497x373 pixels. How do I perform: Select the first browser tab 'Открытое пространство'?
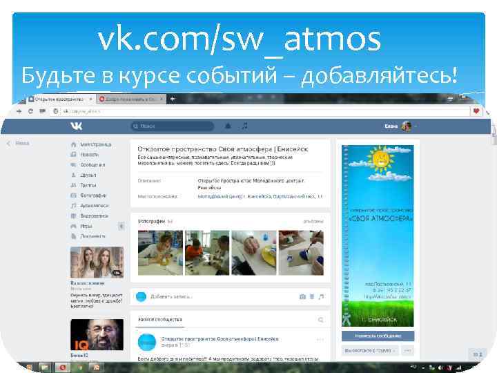tap(59, 99)
